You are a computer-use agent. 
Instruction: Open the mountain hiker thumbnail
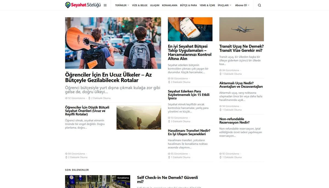[139, 117]
